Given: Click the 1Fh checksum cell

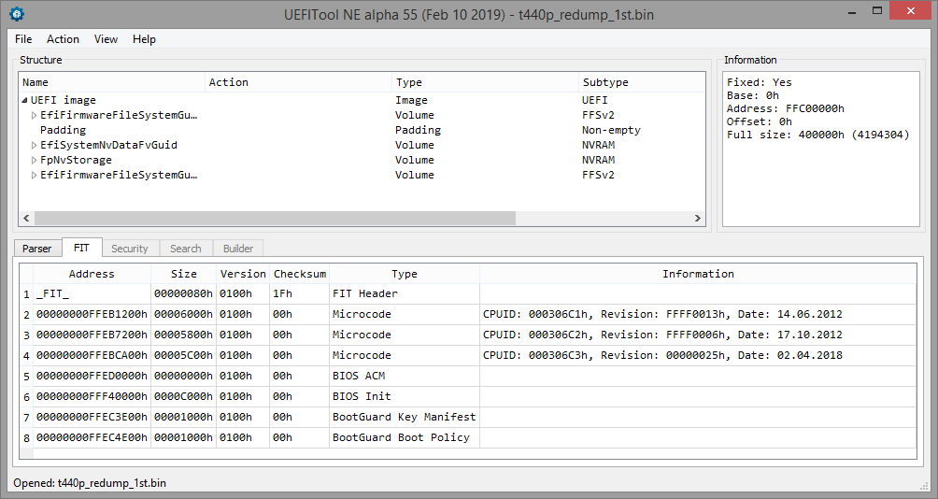Looking at the screenshot, I should [x=300, y=293].
